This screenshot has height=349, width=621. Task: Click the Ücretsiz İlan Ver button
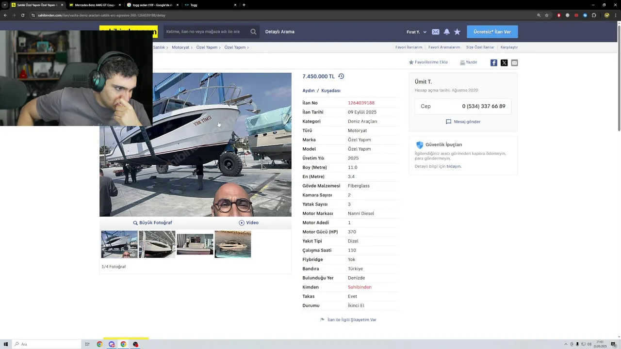coord(492,32)
